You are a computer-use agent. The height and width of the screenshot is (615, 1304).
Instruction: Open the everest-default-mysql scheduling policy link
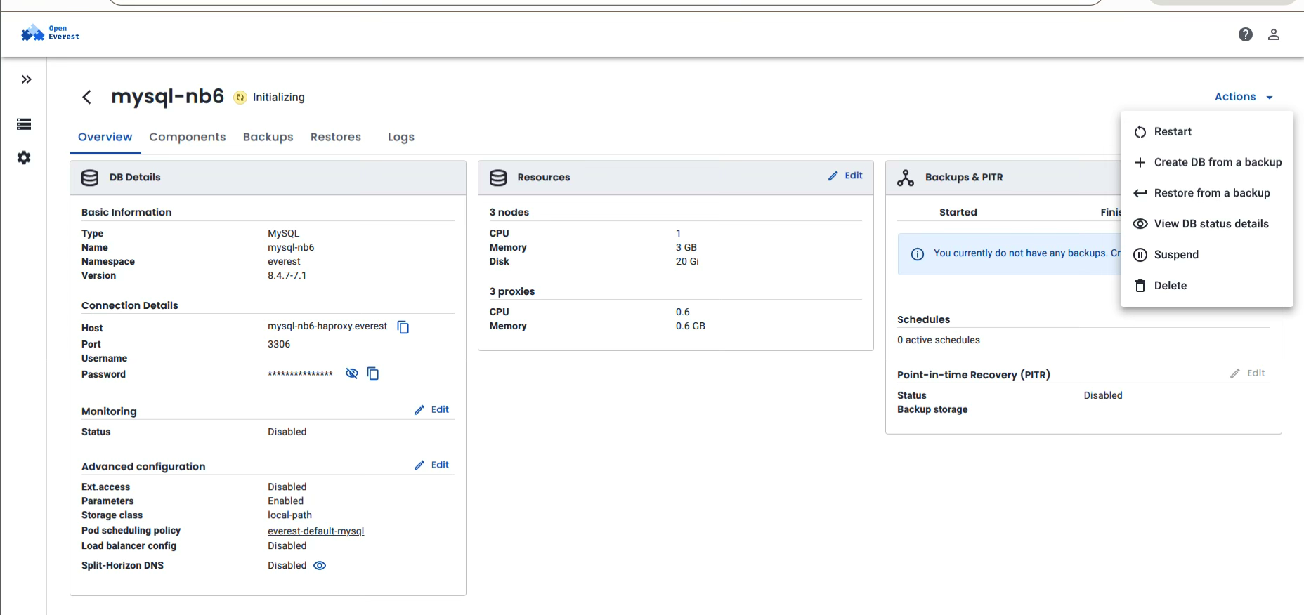tap(315, 531)
